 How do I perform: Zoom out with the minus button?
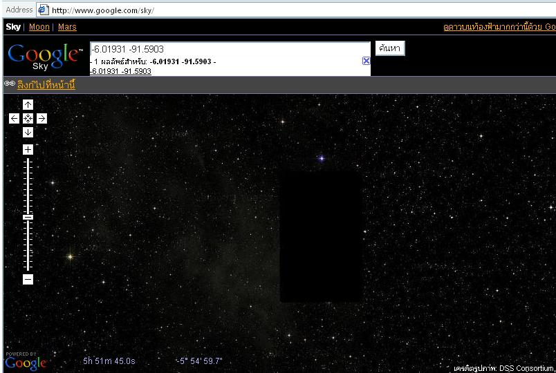point(28,280)
